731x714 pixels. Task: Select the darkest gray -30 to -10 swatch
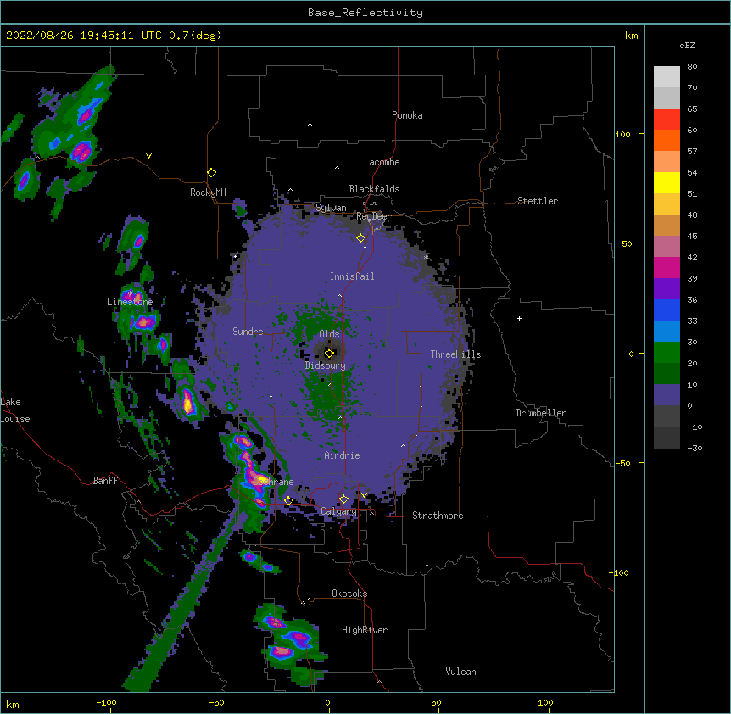pyautogui.click(x=667, y=438)
